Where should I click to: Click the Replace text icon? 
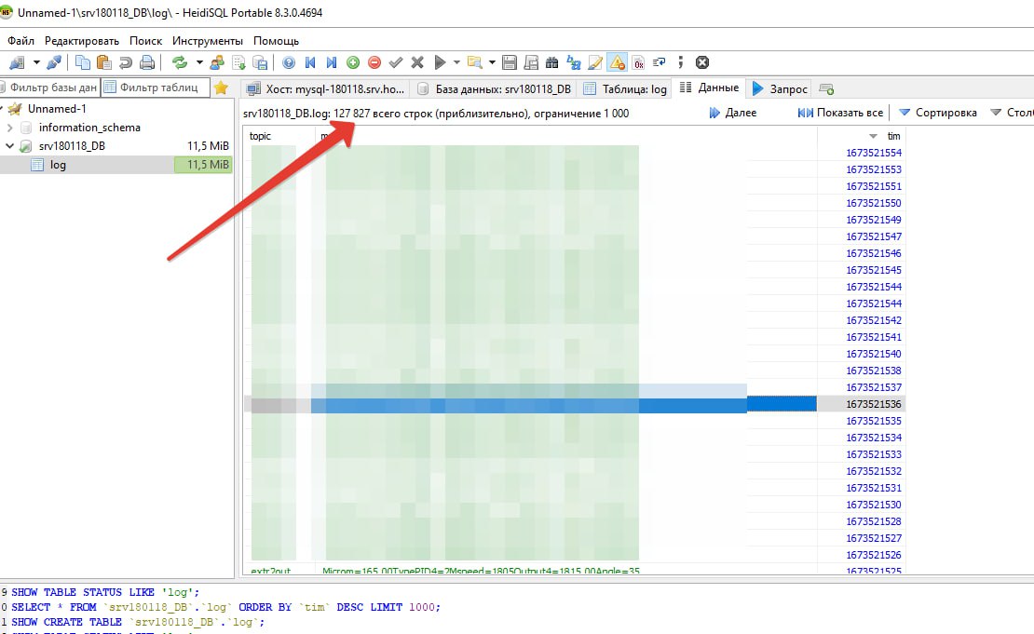[x=574, y=62]
